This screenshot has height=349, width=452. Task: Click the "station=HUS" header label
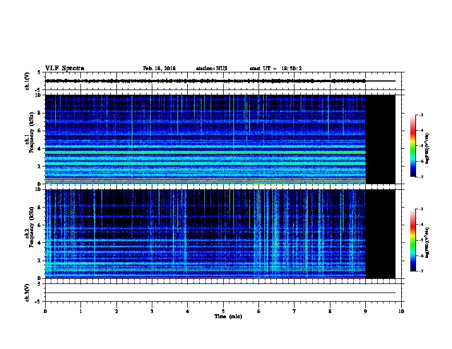212,68
